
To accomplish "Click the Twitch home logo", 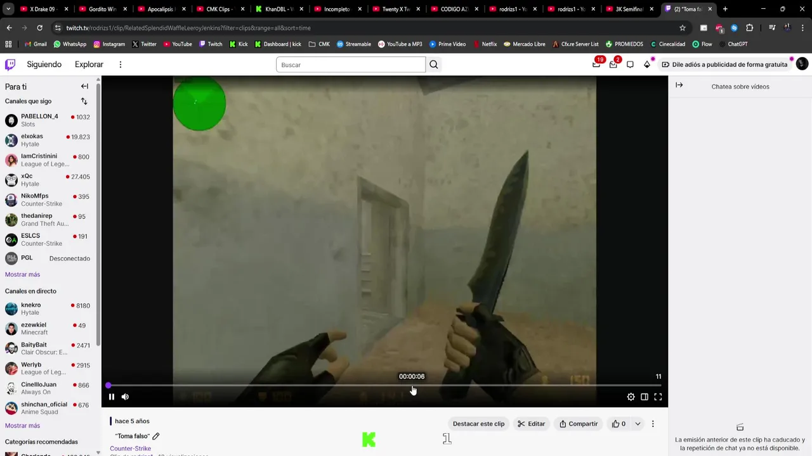I will 10,65.
